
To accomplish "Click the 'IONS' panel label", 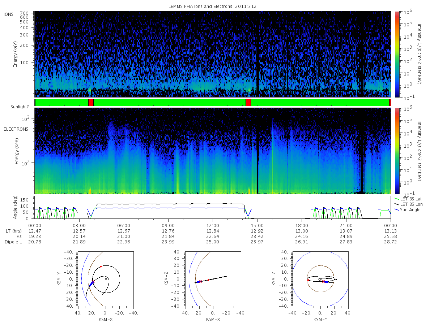I will (x=9, y=14).
